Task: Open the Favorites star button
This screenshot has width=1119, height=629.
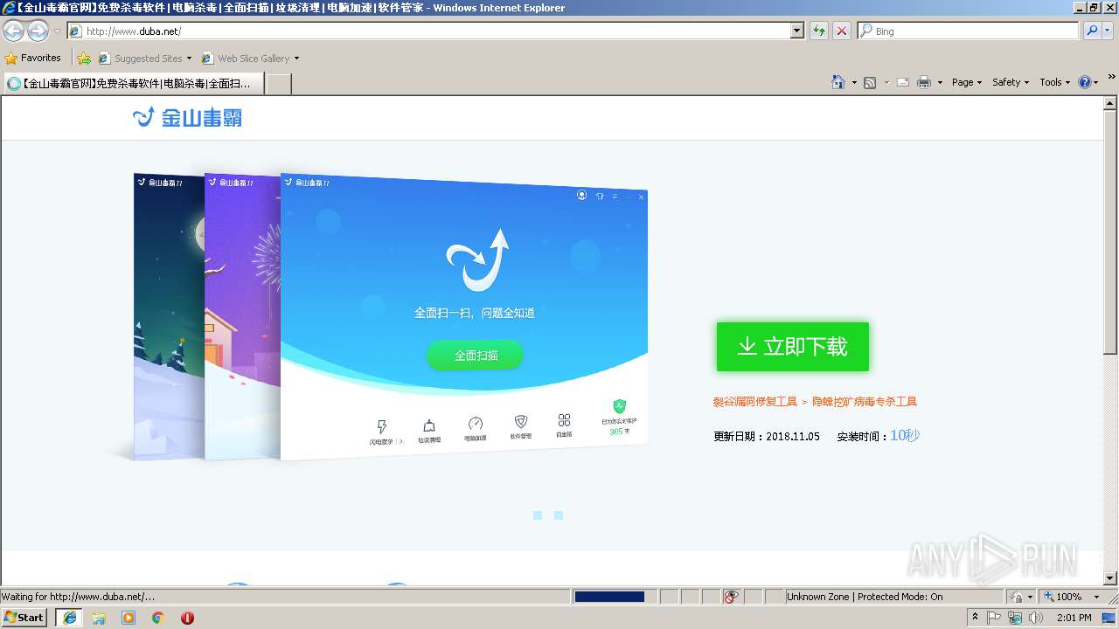Action: coord(33,58)
